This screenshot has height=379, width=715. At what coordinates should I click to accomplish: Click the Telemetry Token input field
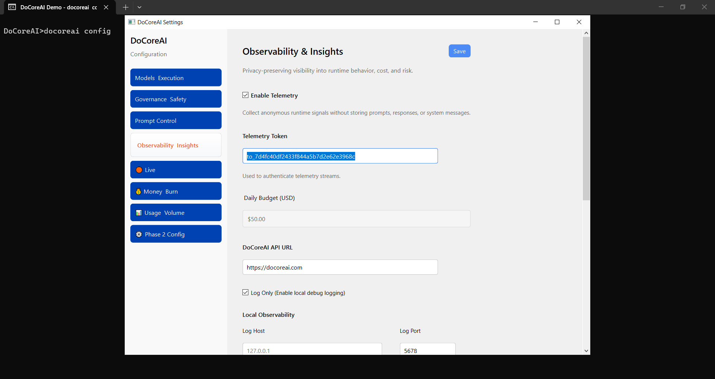coord(340,156)
